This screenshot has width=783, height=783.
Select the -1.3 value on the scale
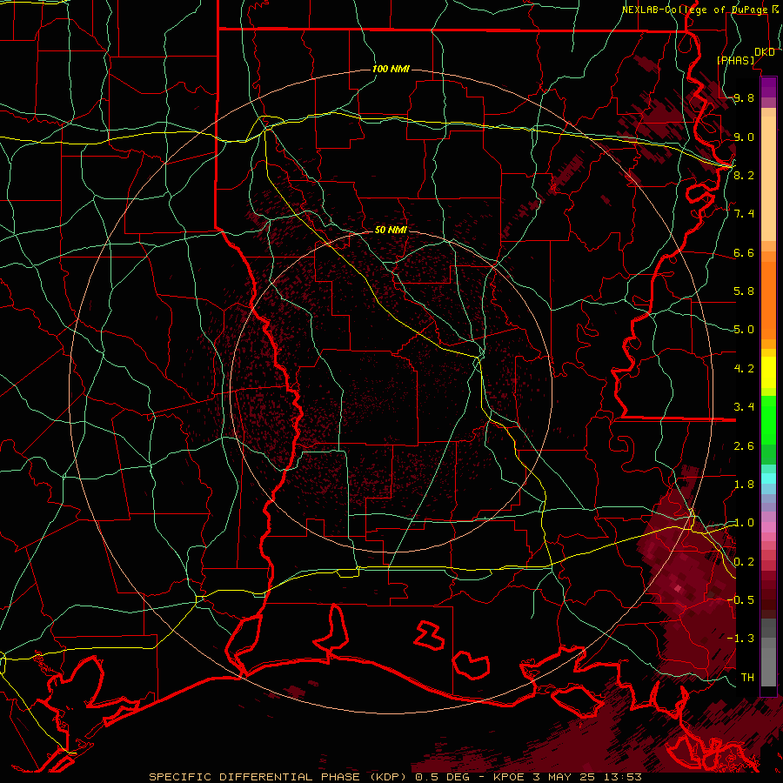740,639
